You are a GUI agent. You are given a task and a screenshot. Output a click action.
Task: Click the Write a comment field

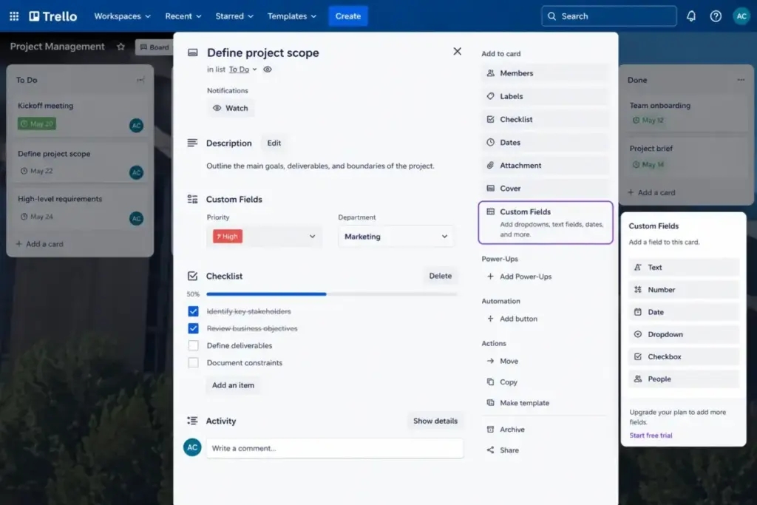(x=335, y=449)
